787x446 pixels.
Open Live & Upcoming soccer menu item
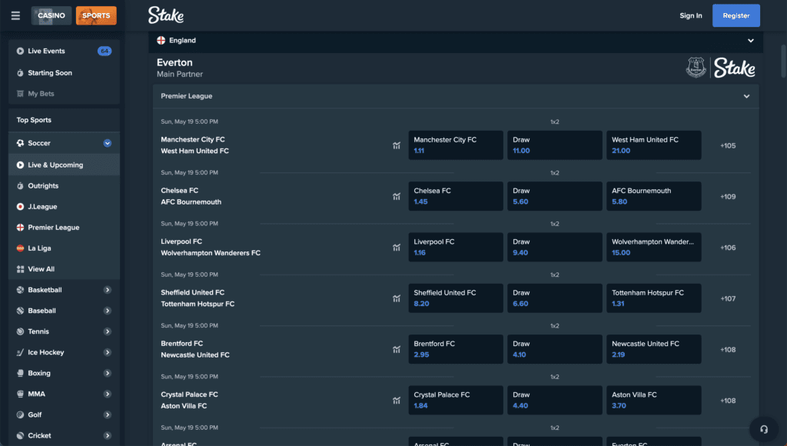pos(65,165)
